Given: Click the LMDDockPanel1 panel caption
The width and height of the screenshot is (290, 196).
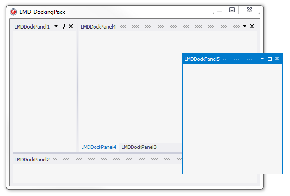Looking at the screenshot, I should 32,27.
